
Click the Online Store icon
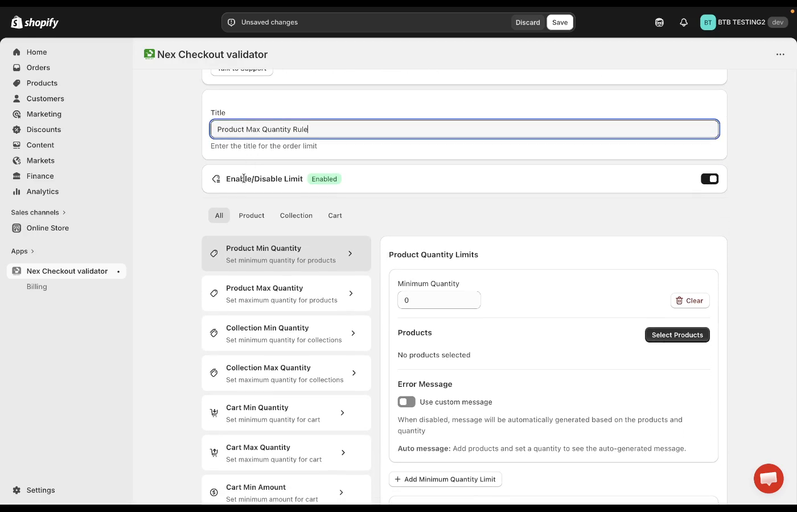17,228
